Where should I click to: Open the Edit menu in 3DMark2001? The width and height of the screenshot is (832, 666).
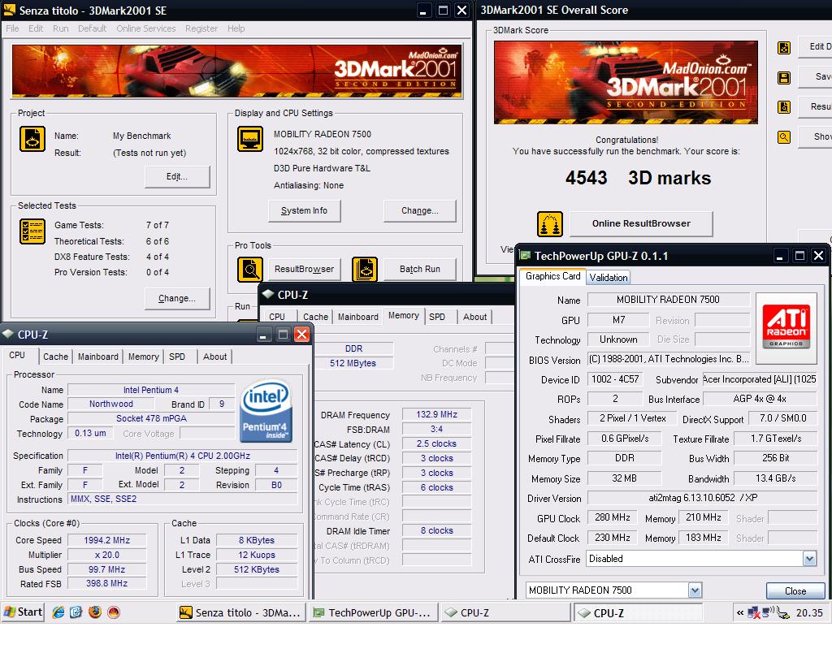pos(36,28)
